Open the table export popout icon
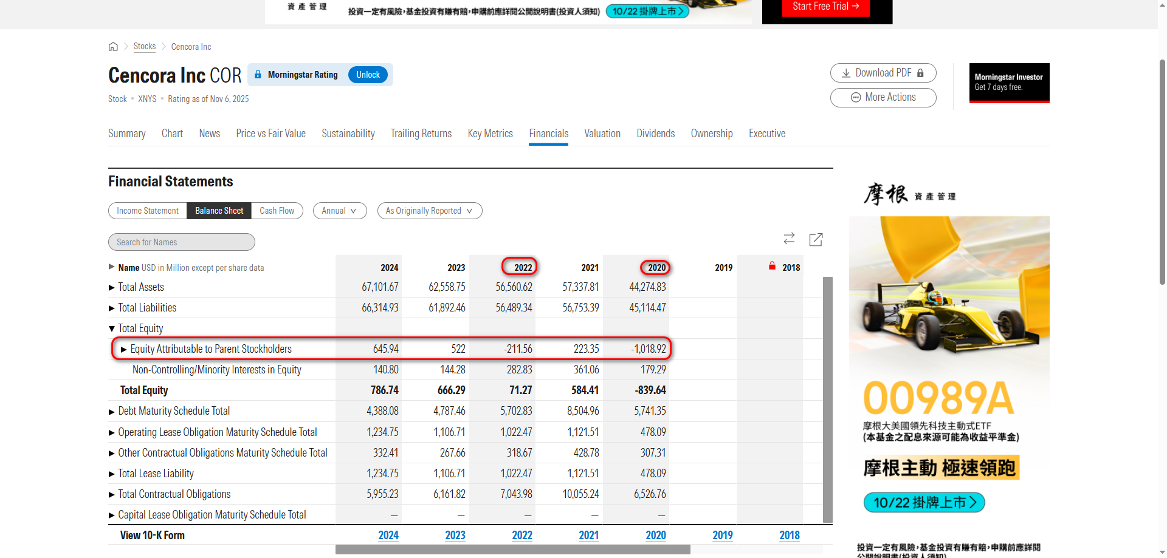The image size is (1167, 558). 816,240
